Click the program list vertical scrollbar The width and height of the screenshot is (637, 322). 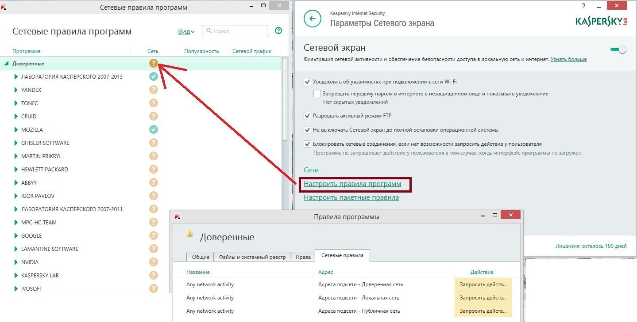point(285,99)
